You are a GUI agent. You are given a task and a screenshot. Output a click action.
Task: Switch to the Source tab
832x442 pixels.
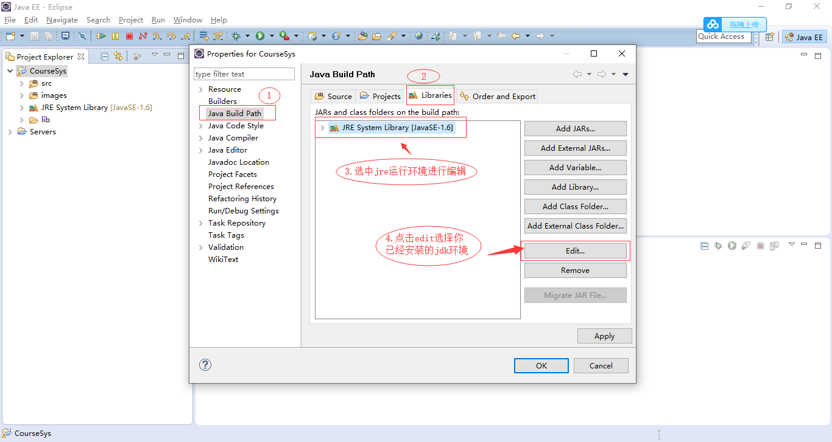tap(333, 96)
